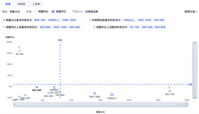
Task: Click the 均值 label above vertical dashed line
Action: coord(60,40)
